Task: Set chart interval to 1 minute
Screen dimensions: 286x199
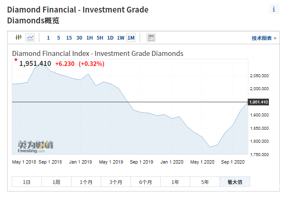Action: tap(48, 38)
